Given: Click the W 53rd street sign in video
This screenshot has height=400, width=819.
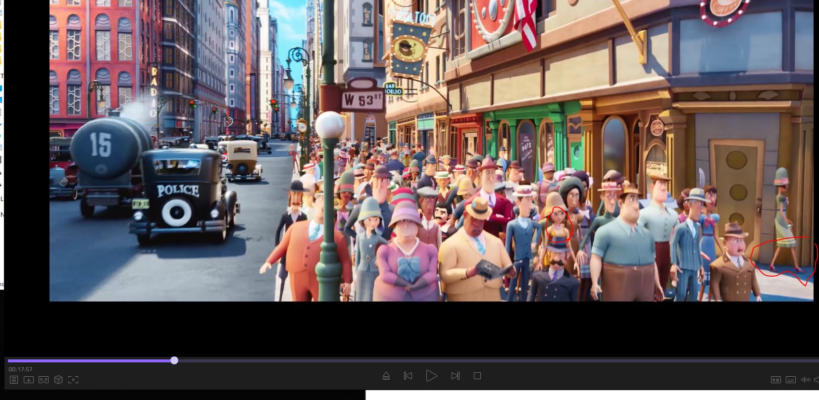Looking at the screenshot, I should [362, 100].
